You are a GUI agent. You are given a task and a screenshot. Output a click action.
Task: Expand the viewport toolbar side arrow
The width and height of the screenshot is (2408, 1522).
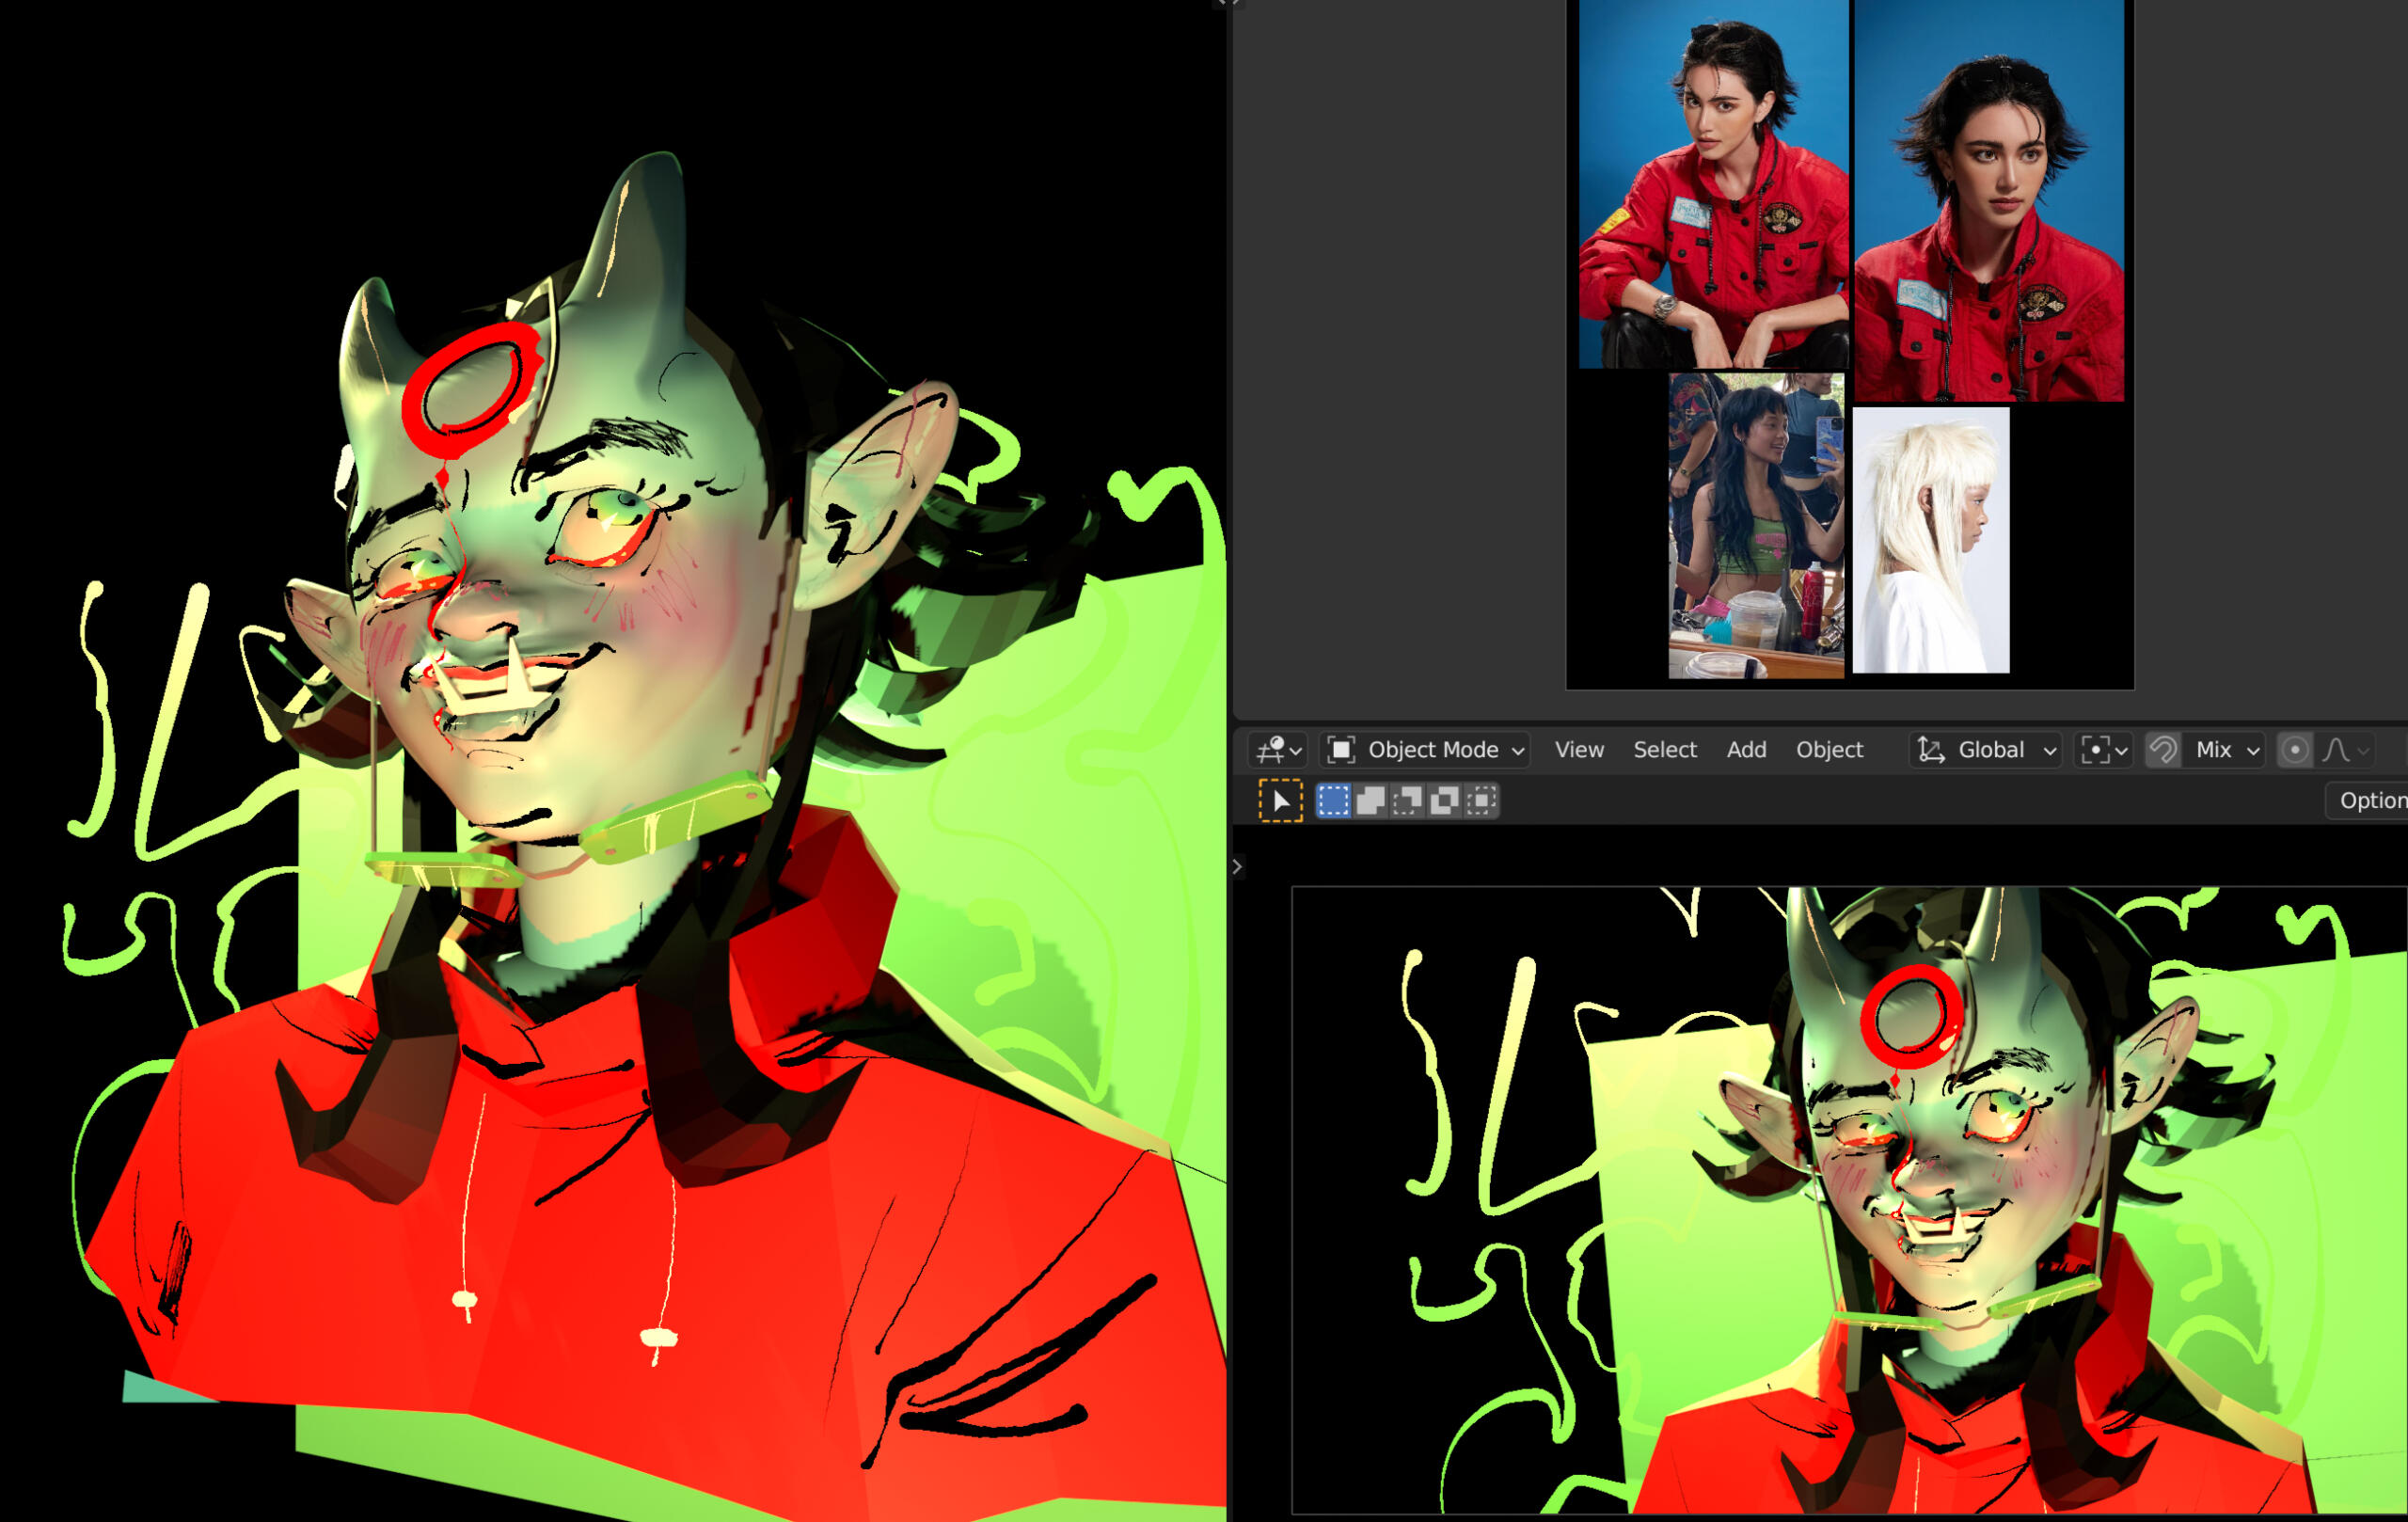click(1238, 867)
